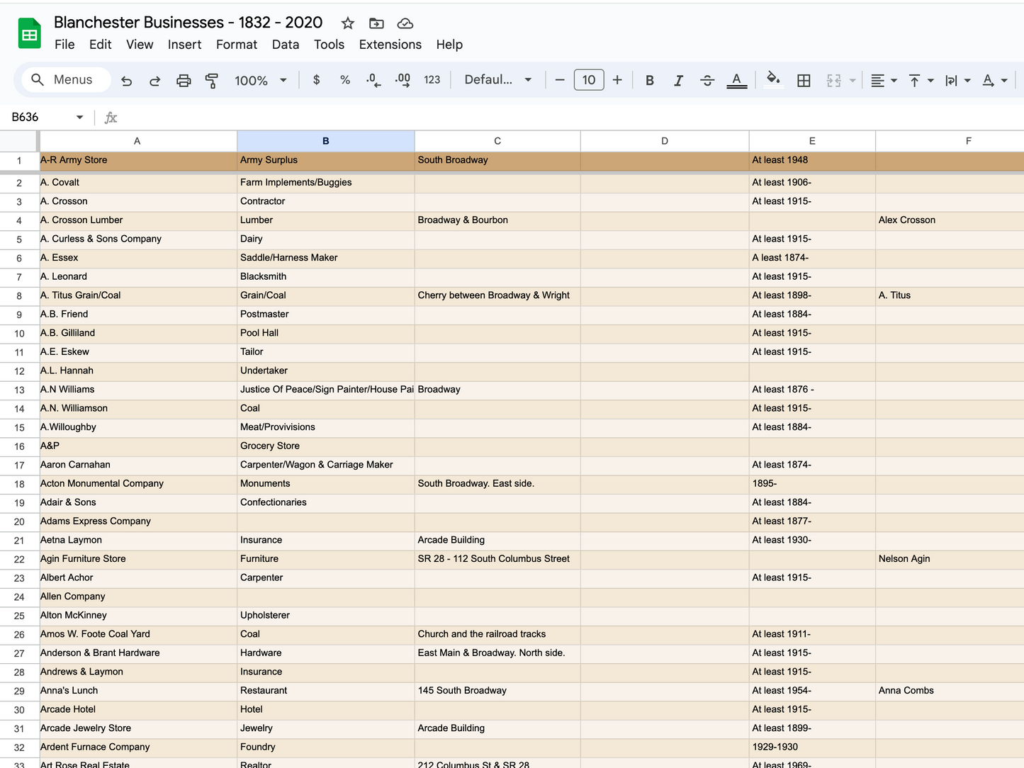Screen dimensions: 1024x768
Task: Decrease font size with minus button
Action: coord(560,80)
